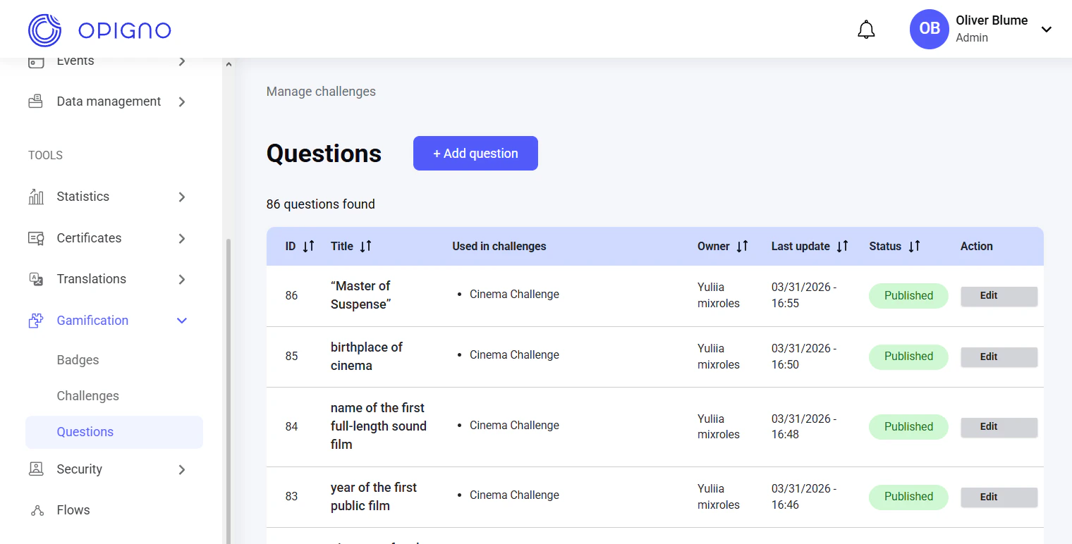The image size is (1072, 544).
Task: Sort table by Status arrows
Action: 914,247
